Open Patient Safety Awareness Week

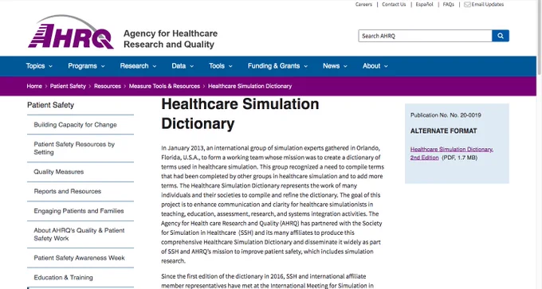pyautogui.click(x=79, y=258)
